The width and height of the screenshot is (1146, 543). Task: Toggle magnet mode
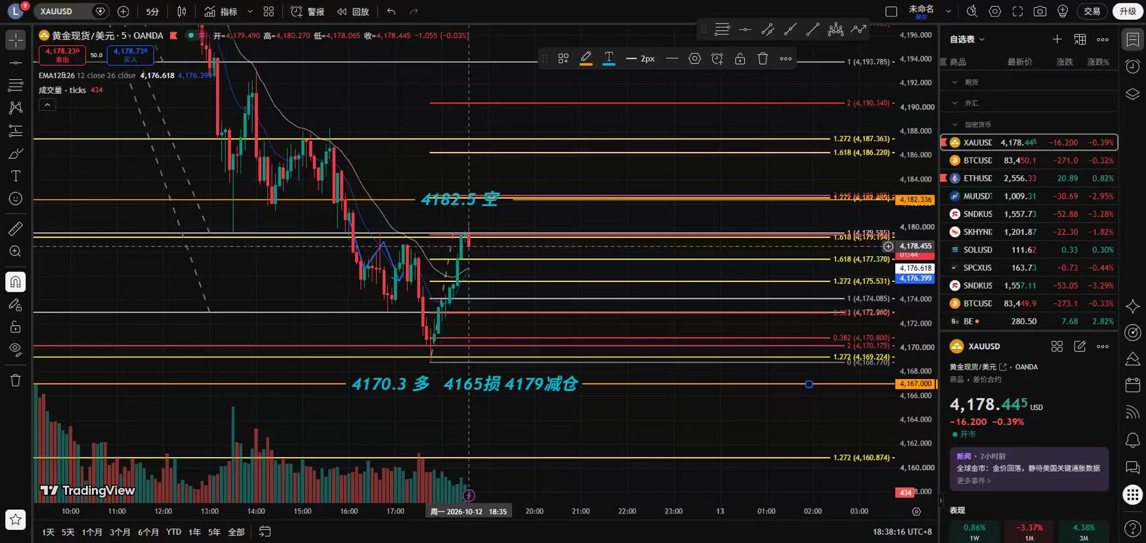(x=16, y=282)
